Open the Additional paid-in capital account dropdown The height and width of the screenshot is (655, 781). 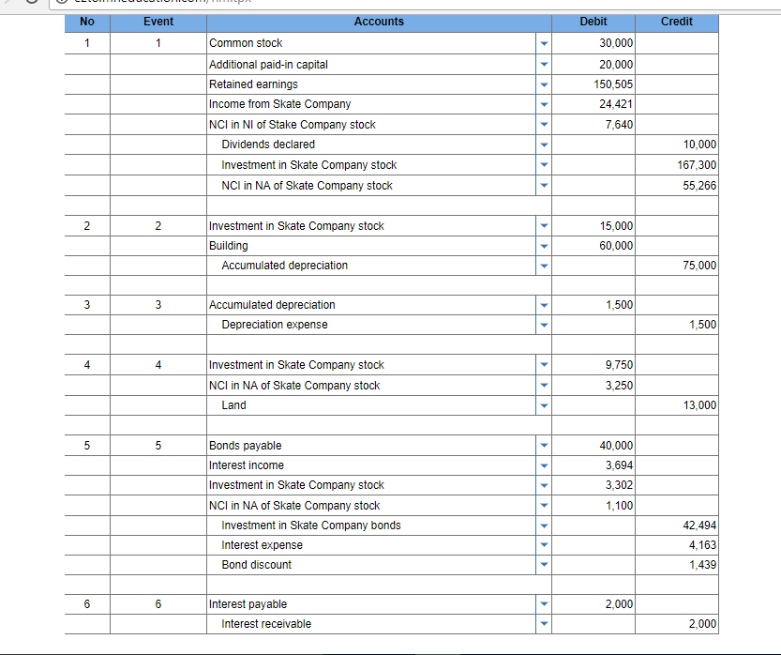(544, 64)
